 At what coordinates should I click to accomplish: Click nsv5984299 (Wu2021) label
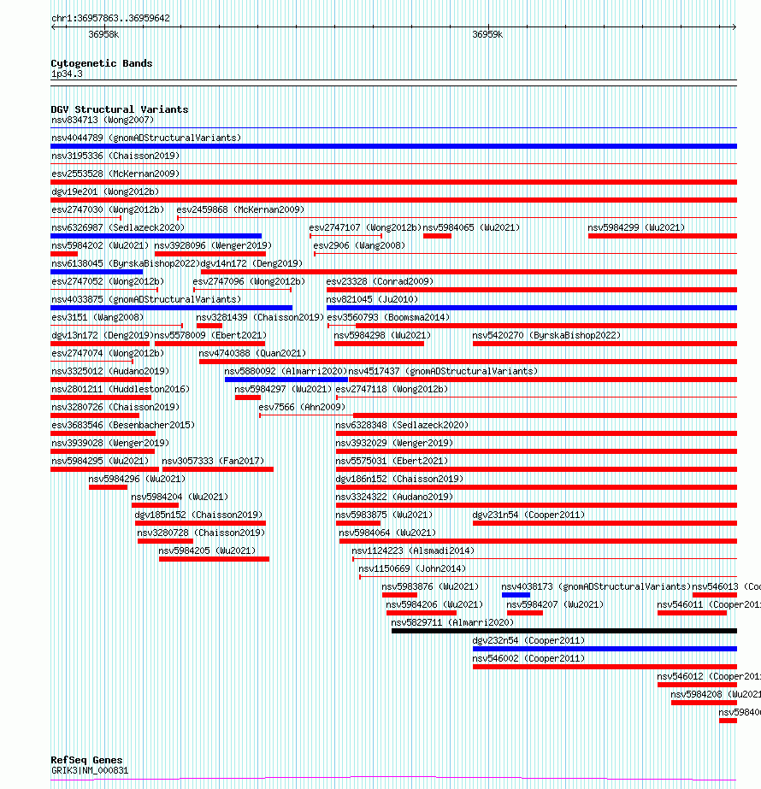(636, 227)
